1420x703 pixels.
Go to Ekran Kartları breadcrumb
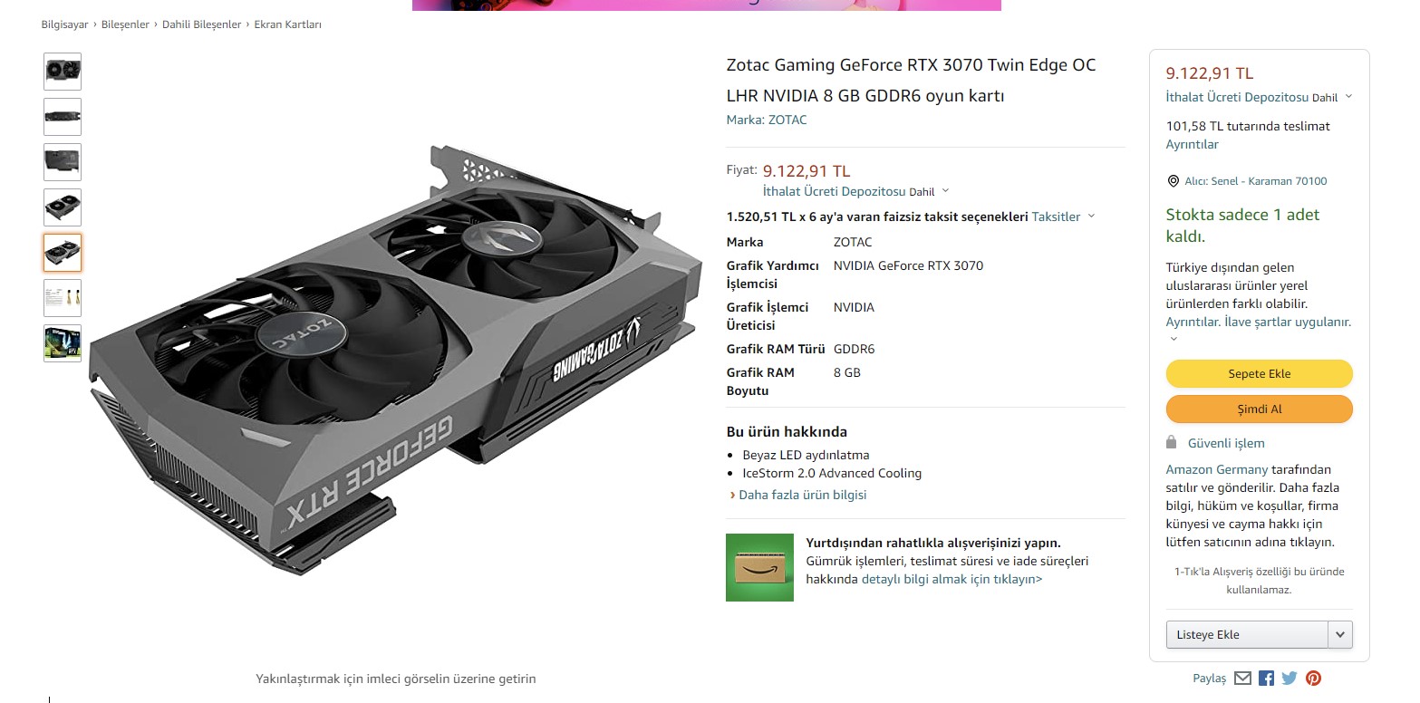287,24
